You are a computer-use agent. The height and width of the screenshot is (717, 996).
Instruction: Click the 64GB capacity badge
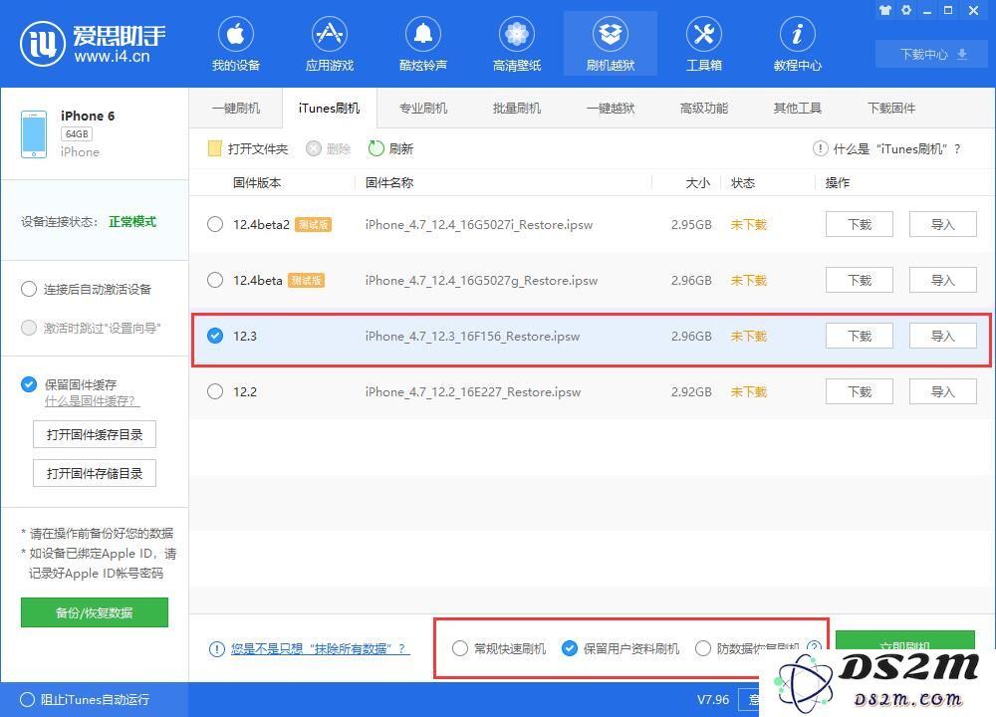tap(77, 134)
